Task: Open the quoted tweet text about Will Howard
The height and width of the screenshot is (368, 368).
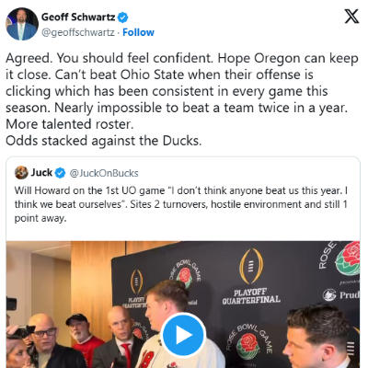Action: click(181, 204)
